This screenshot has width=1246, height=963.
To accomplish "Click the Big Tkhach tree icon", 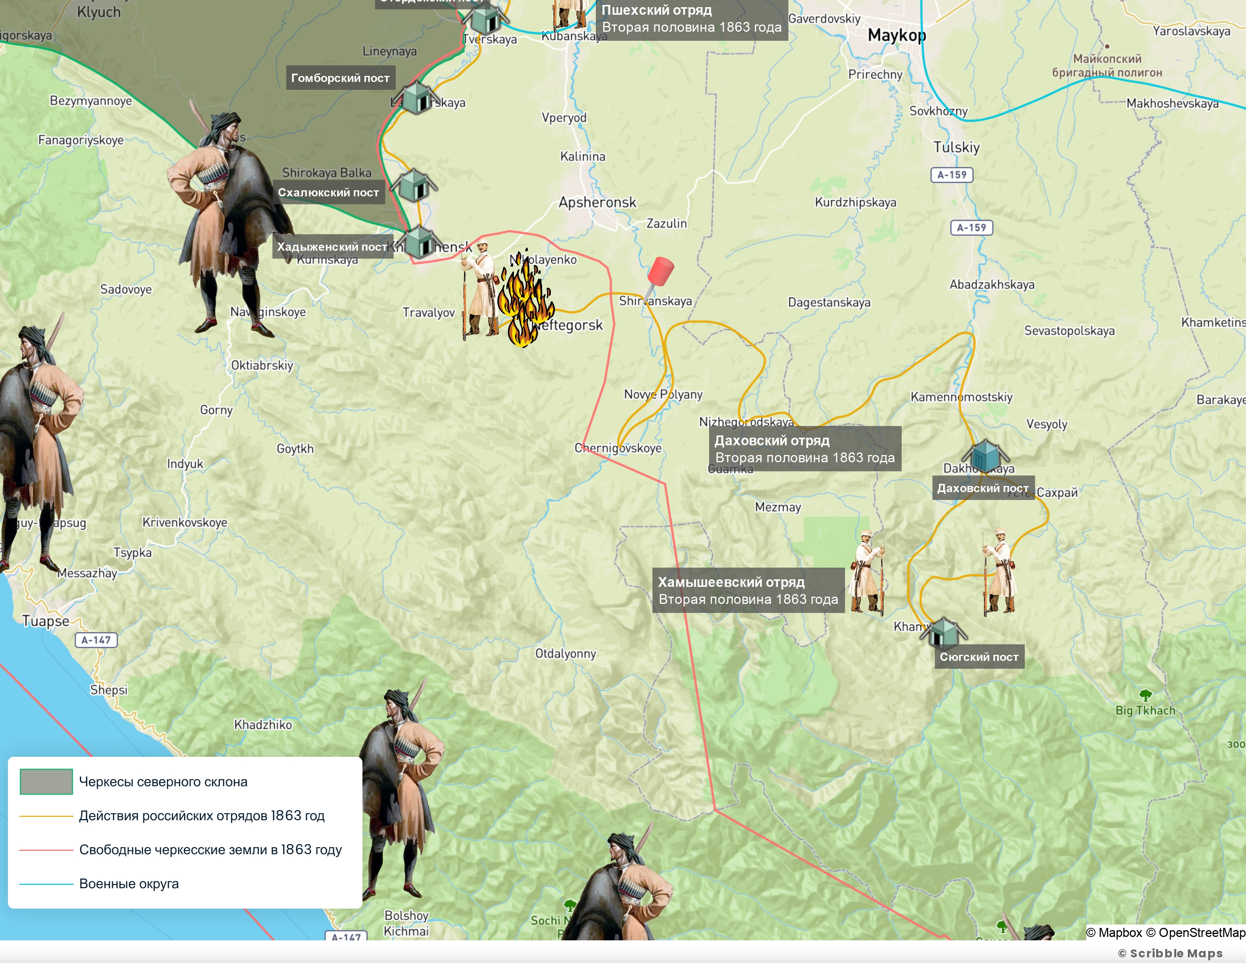I will coord(1145,695).
